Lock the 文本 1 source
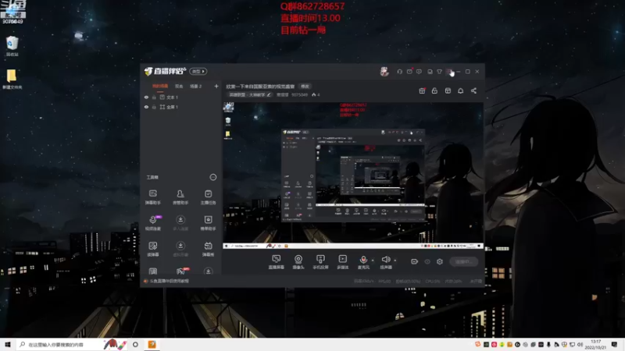 (x=154, y=97)
